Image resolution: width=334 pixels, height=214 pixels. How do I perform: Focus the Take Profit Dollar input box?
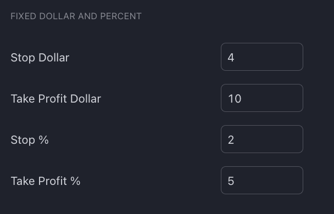click(262, 98)
